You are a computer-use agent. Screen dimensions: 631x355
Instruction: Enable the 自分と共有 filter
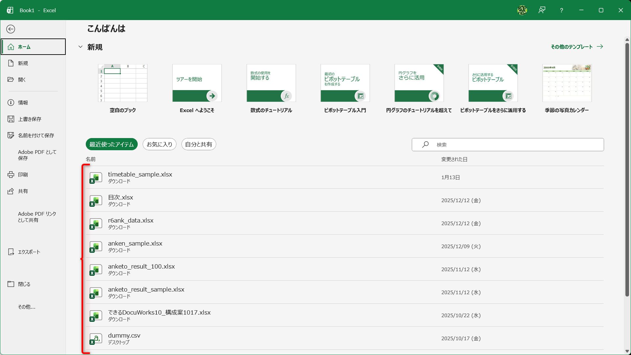[x=199, y=144]
